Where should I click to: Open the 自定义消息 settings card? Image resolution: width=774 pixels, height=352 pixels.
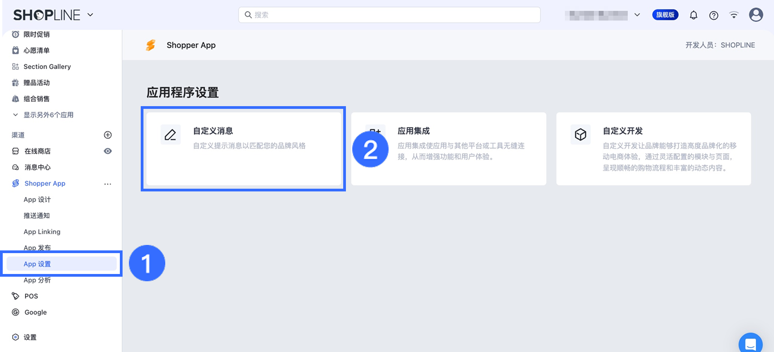pyautogui.click(x=244, y=149)
